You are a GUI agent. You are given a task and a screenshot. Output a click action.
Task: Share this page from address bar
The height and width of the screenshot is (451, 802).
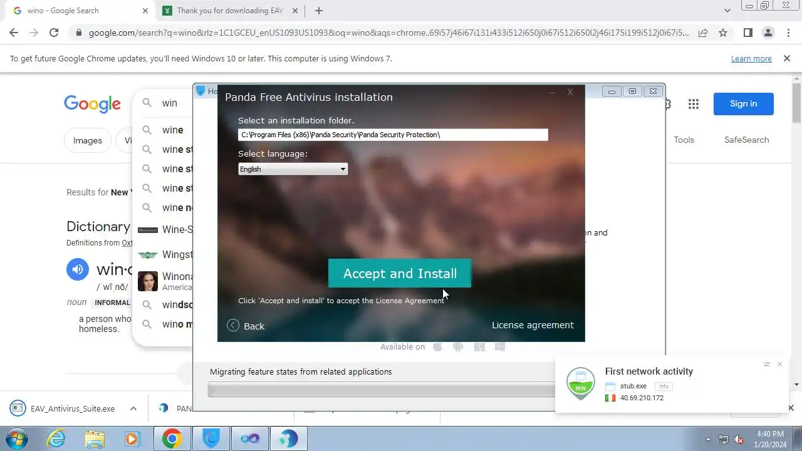point(703,33)
